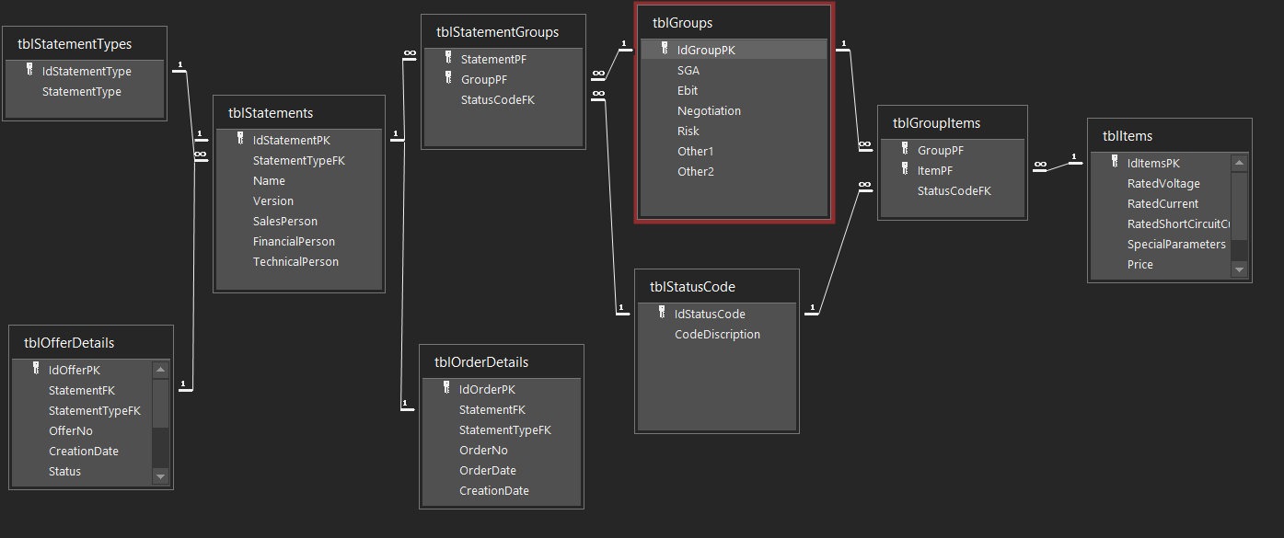
Task: Click tblItems scrollbar thumb
Action: pos(1240,206)
